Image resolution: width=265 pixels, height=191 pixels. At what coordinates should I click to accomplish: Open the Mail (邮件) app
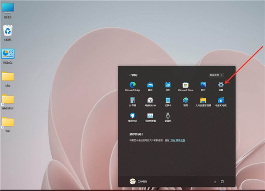point(150,86)
